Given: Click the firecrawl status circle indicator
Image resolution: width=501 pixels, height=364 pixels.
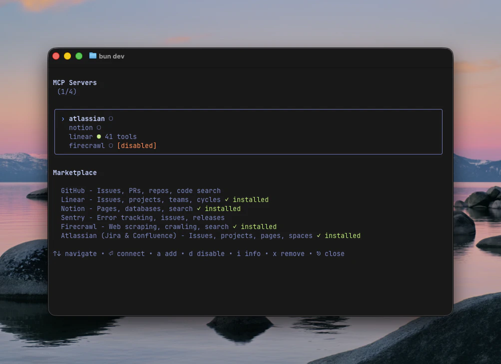Looking at the screenshot, I should click(111, 145).
